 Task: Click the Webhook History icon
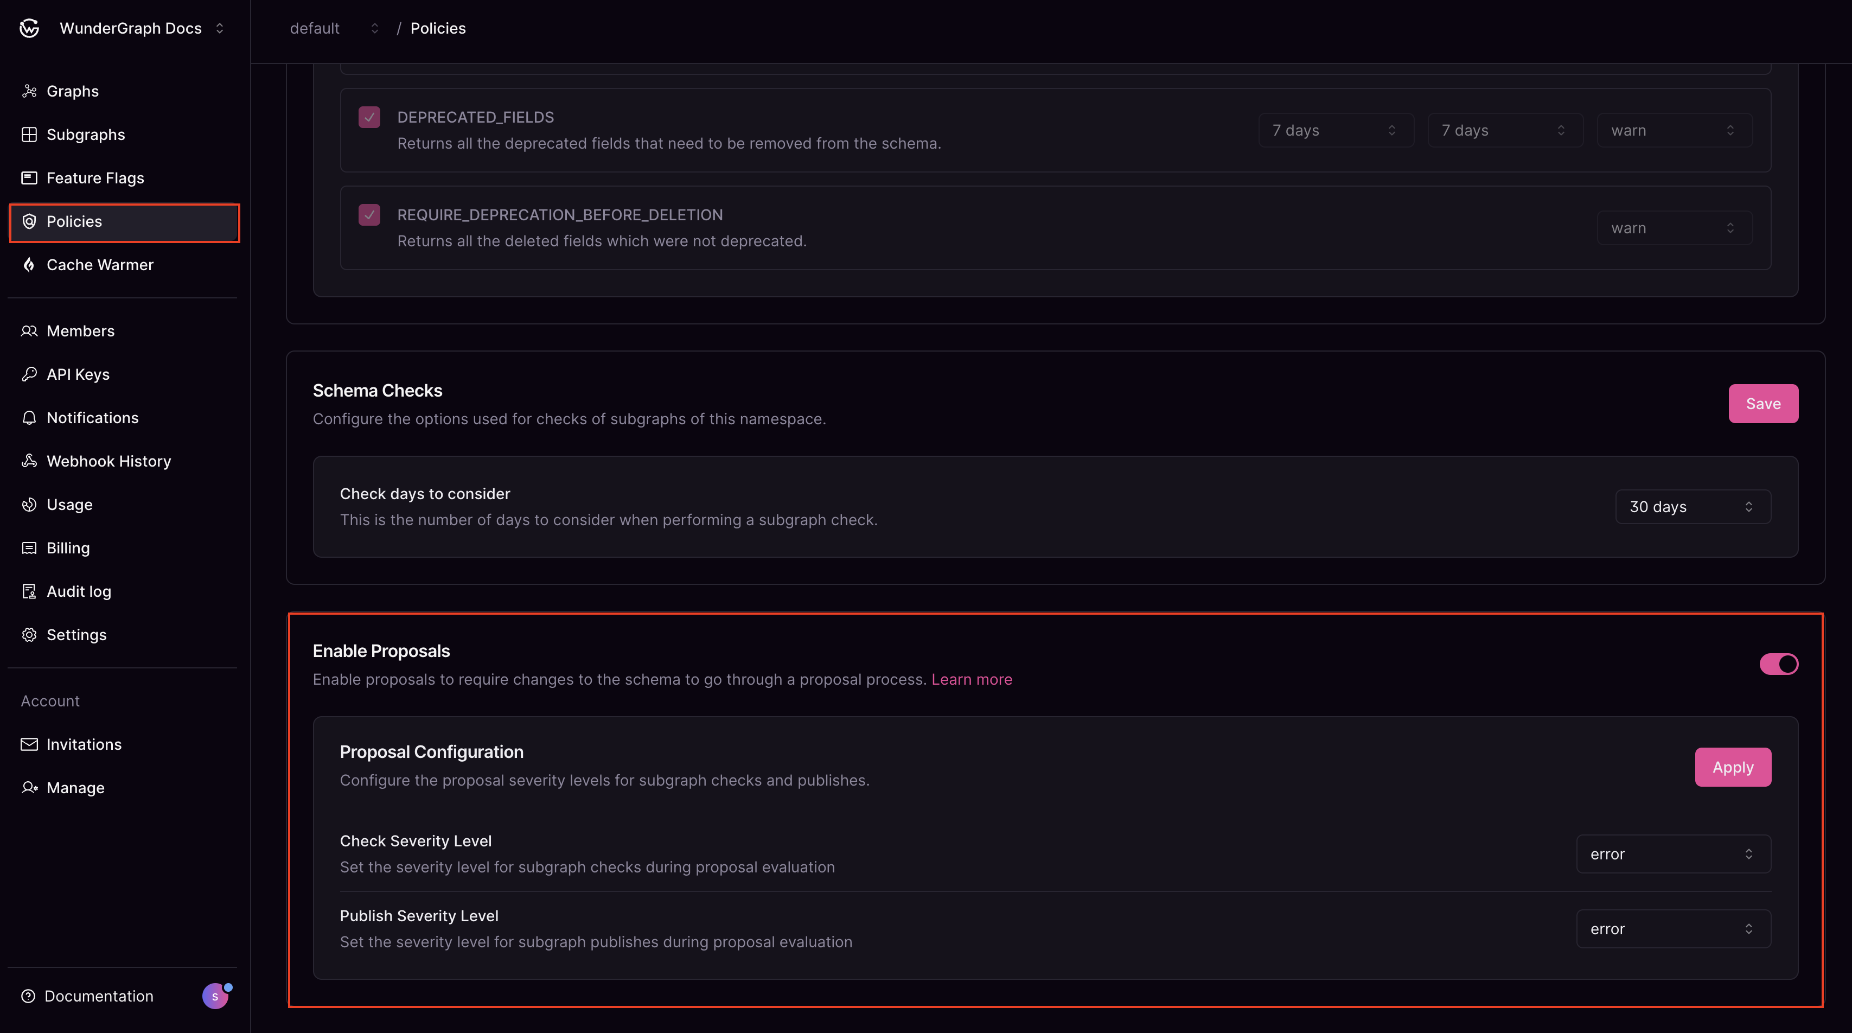point(29,461)
